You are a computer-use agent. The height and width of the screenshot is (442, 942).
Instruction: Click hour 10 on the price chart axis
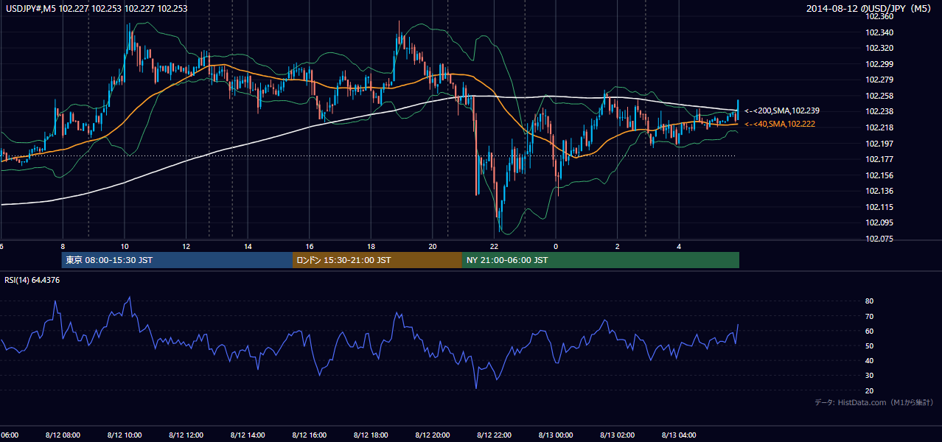[x=125, y=247]
